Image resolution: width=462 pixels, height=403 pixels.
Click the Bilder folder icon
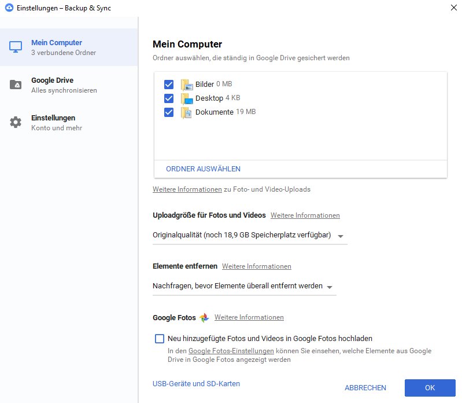tap(187, 85)
